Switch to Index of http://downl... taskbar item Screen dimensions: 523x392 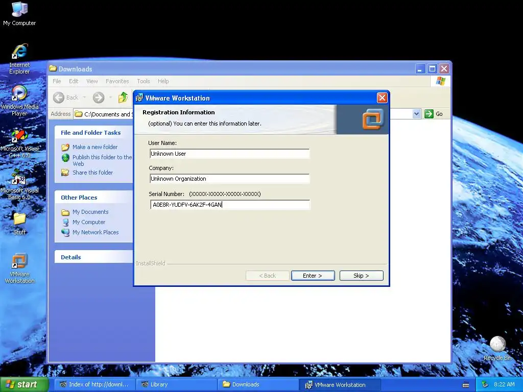(x=94, y=384)
